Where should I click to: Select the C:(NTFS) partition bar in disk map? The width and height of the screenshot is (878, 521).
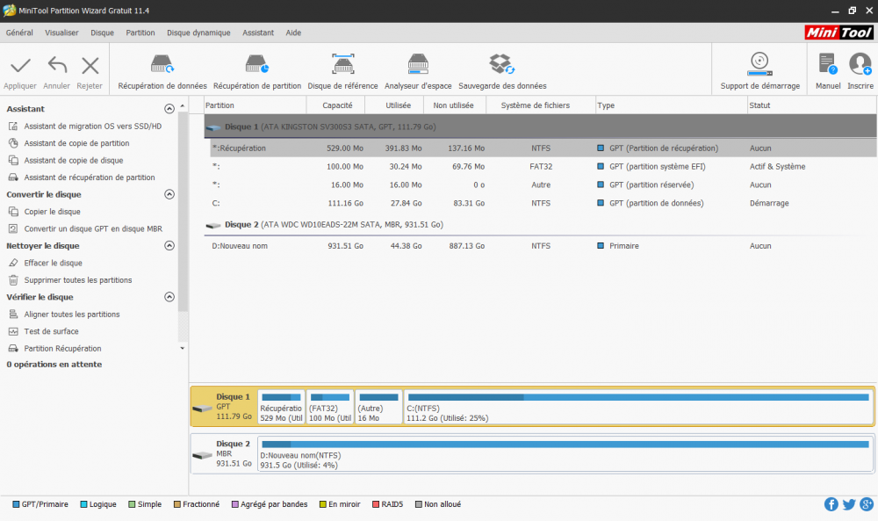(x=638, y=408)
